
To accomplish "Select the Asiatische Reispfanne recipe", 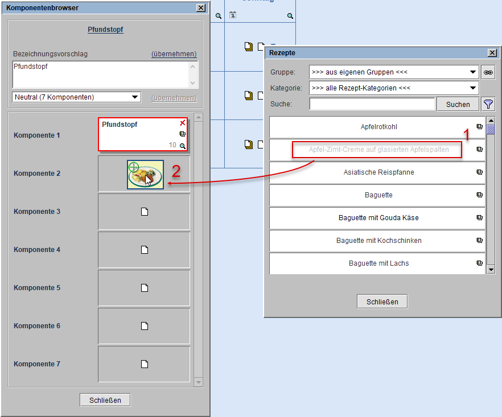I will click(x=377, y=172).
